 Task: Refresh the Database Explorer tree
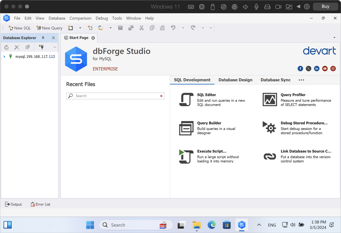(6, 47)
